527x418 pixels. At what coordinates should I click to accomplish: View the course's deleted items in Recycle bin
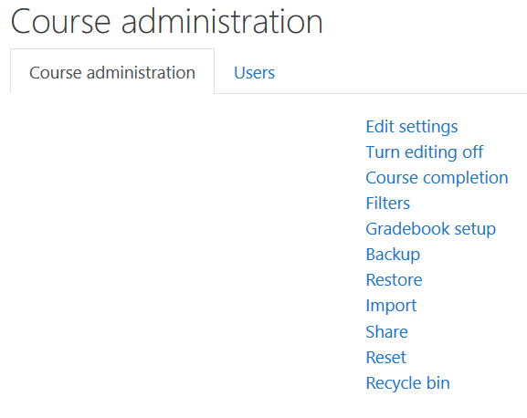click(x=407, y=383)
